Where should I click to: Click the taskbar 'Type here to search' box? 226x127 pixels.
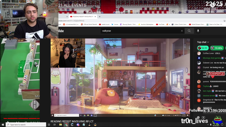[26, 125]
